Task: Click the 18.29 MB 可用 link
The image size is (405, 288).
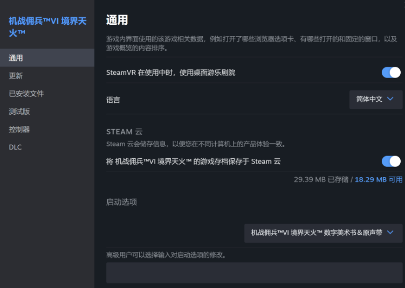Action: click(379, 179)
